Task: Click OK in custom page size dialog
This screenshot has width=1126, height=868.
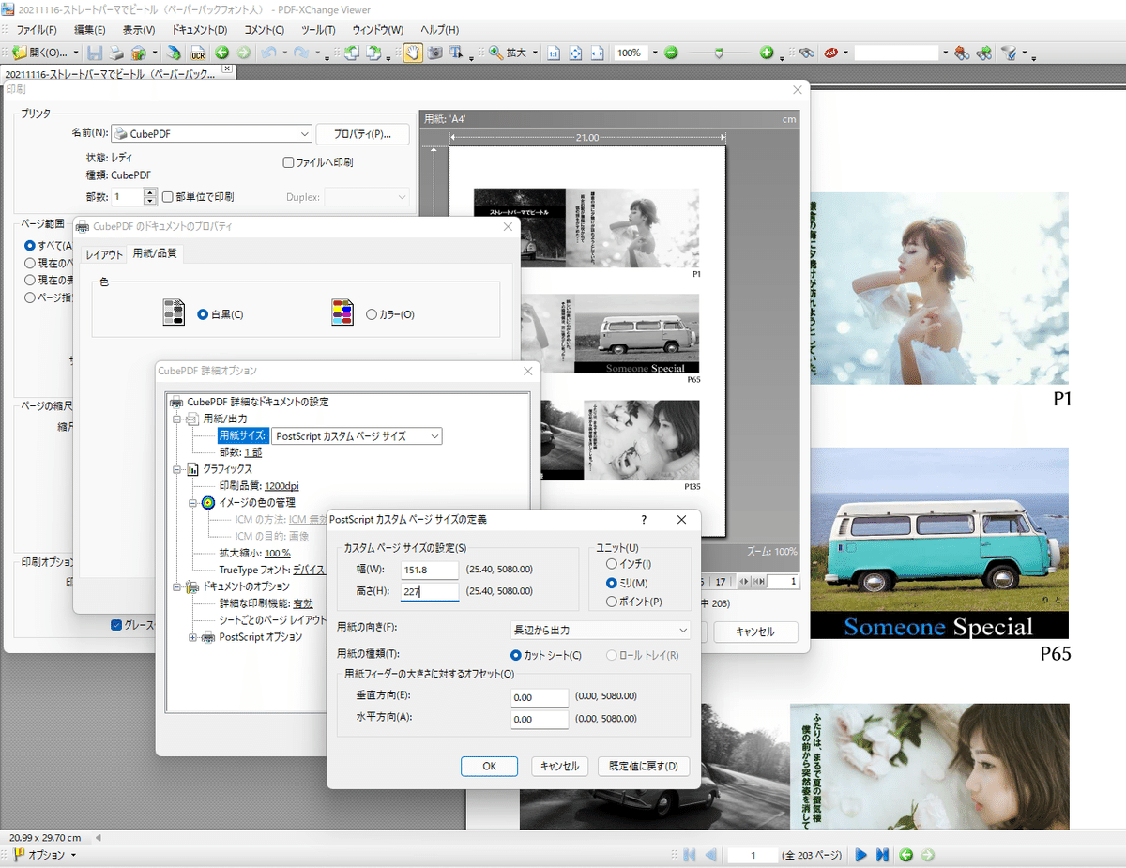Action: pos(489,766)
